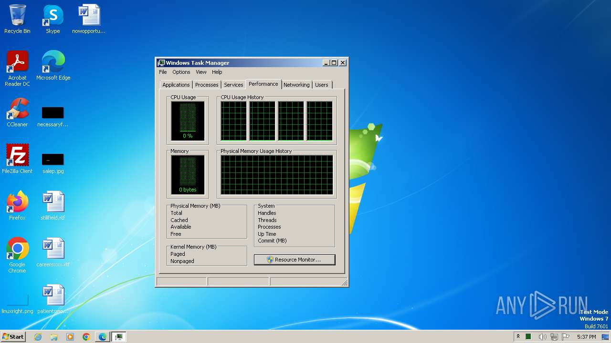611x343 pixels.
Task: Switch to the Users tab
Action: 322,85
